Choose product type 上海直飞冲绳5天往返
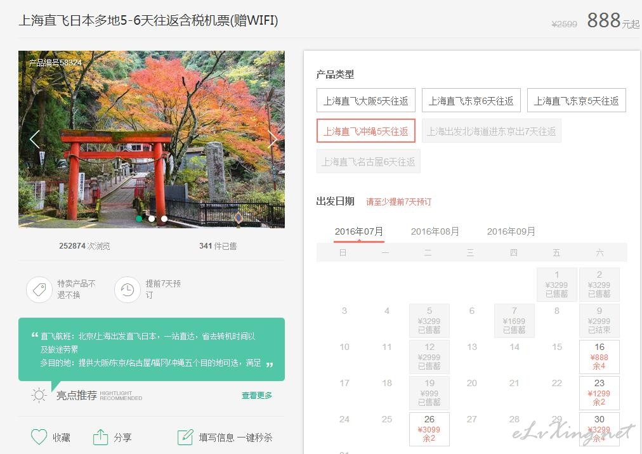 point(366,131)
